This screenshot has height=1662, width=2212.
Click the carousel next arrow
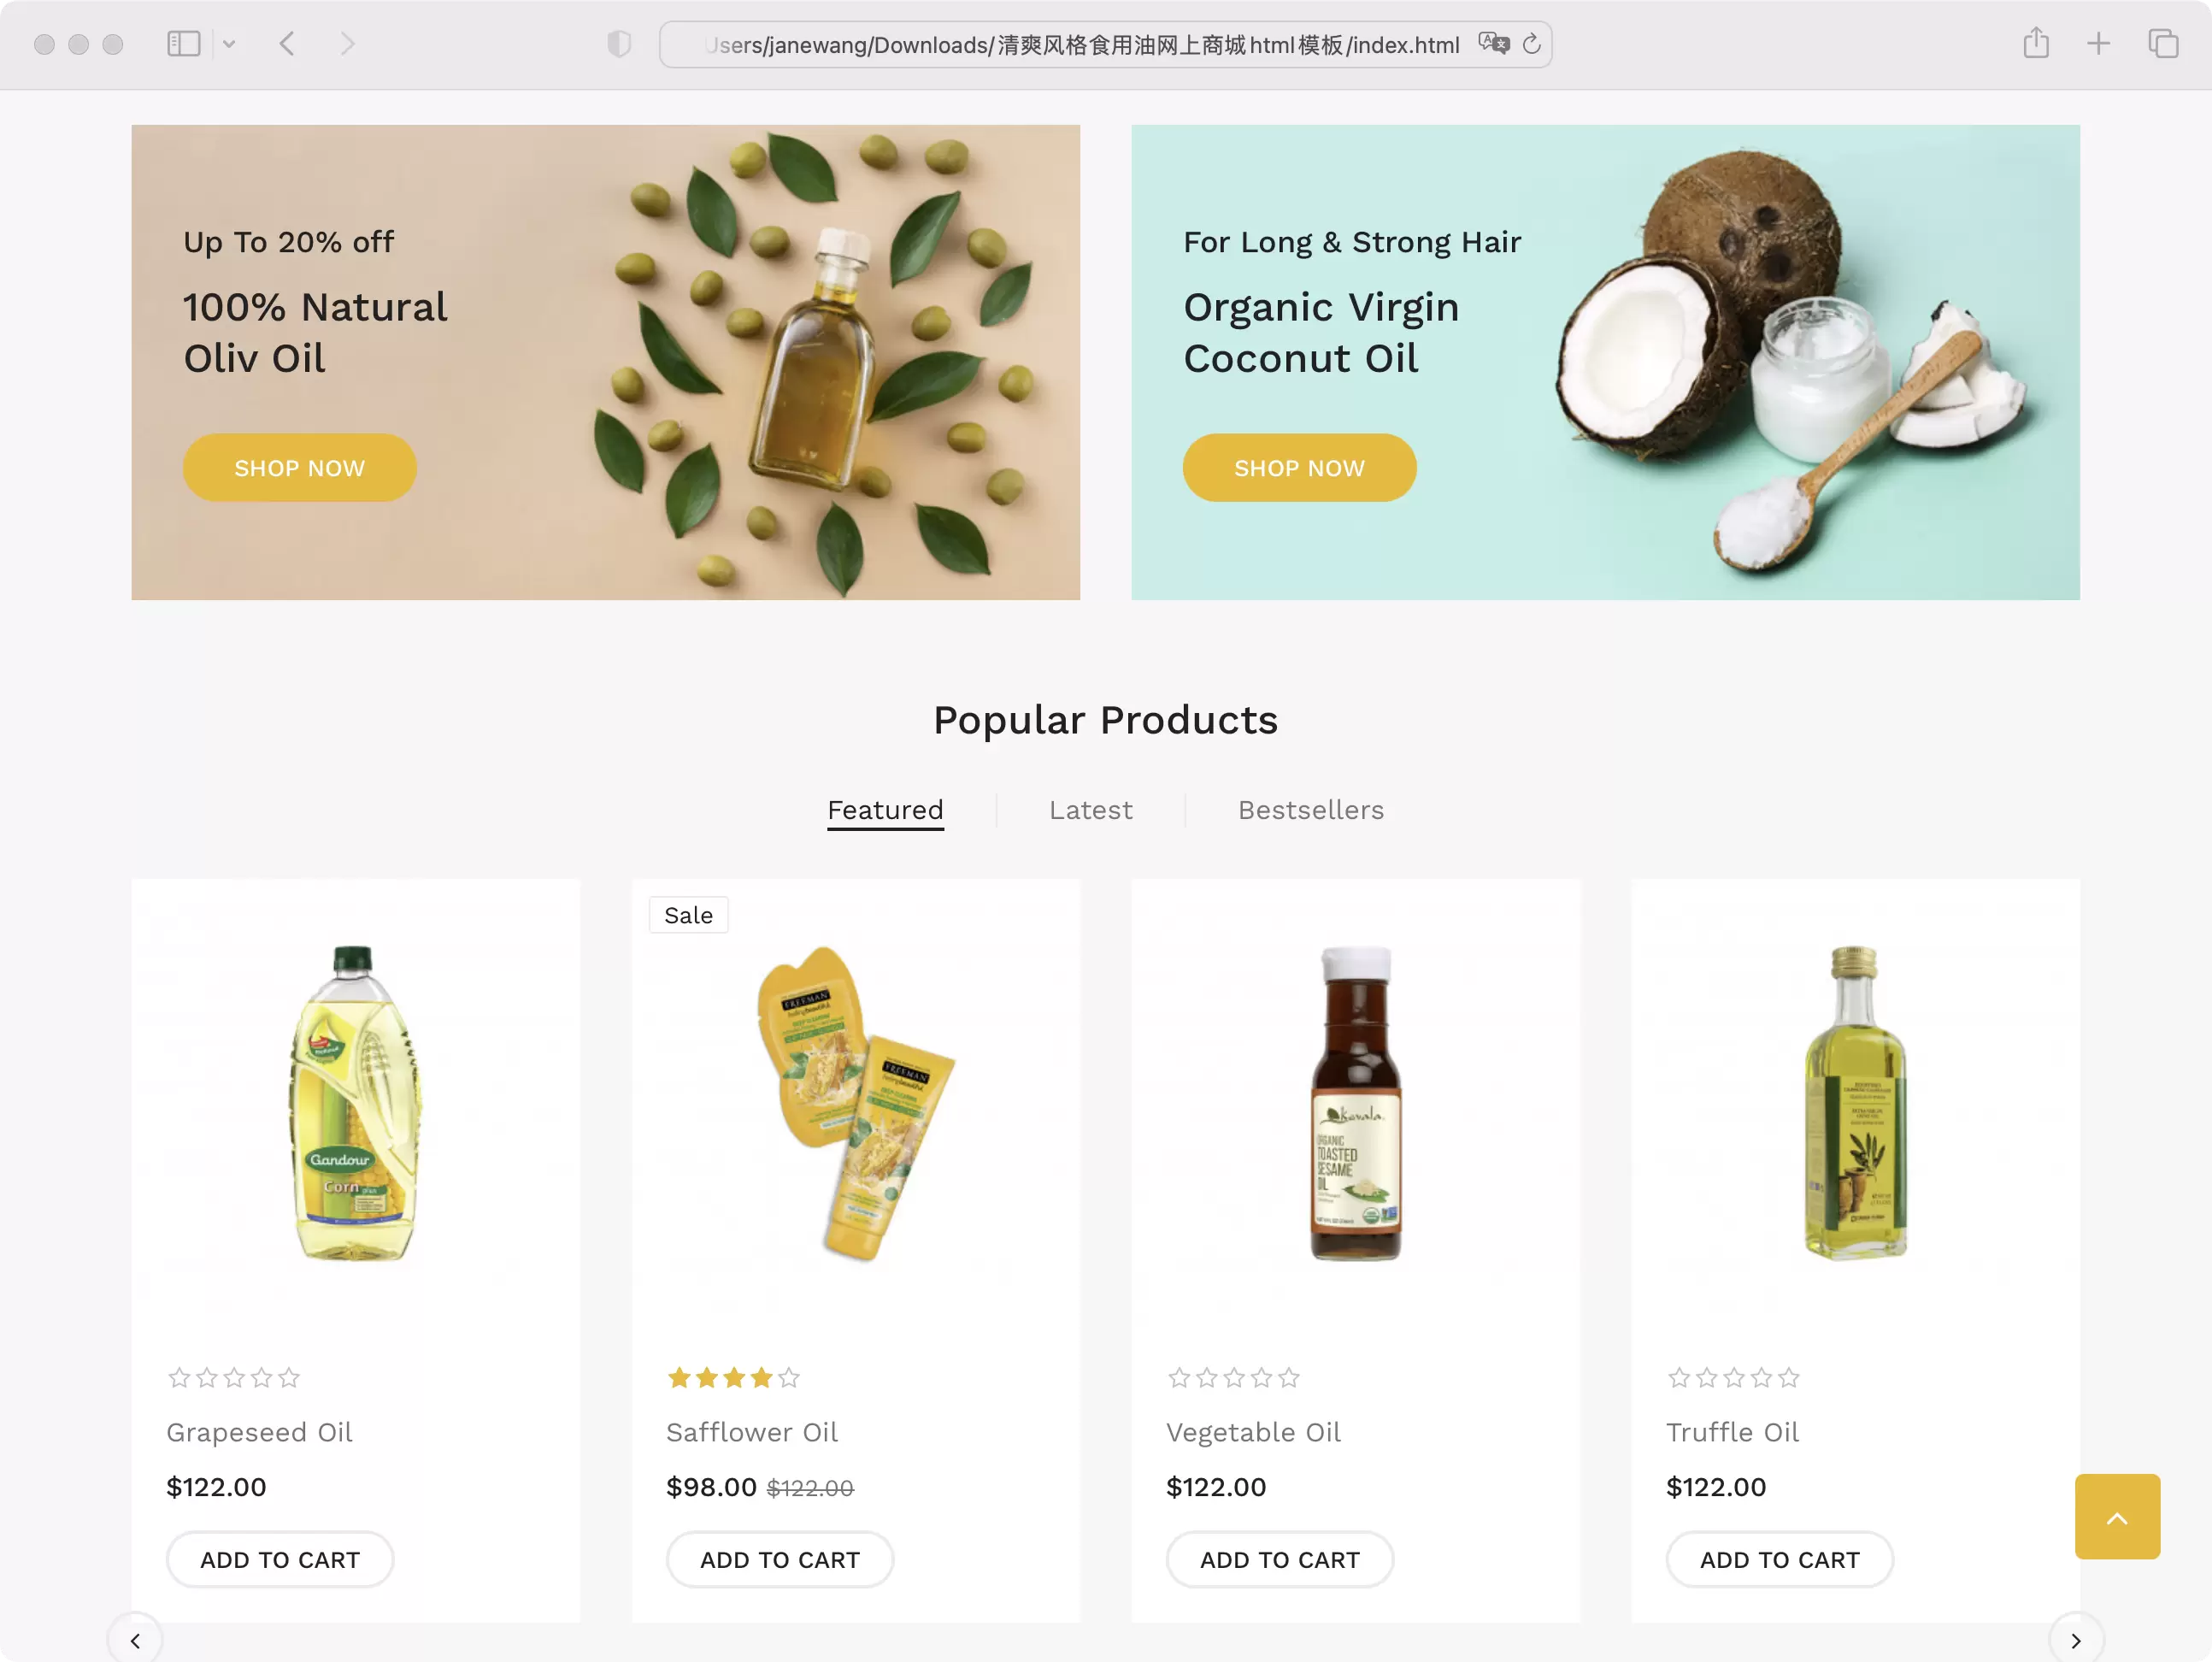[x=2076, y=1640]
